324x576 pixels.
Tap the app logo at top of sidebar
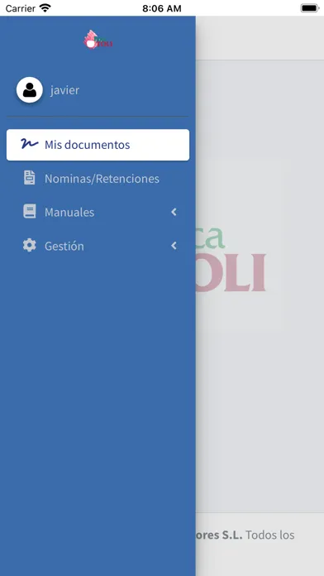(x=98, y=40)
